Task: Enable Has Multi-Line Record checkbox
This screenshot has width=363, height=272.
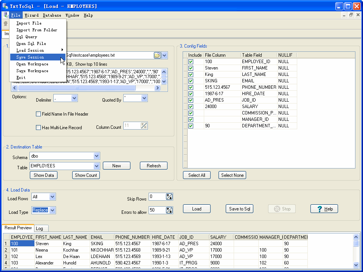Action: [39, 127]
